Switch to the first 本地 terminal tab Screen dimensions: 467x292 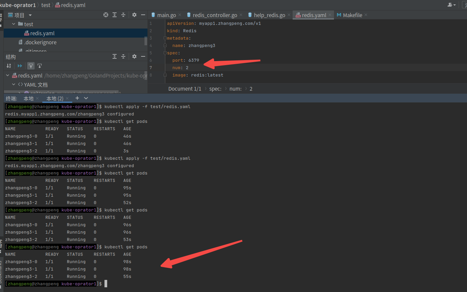click(x=29, y=98)
